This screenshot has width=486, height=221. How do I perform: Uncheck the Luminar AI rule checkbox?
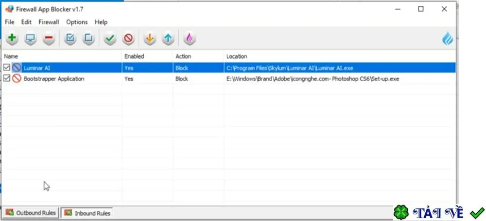7,68
